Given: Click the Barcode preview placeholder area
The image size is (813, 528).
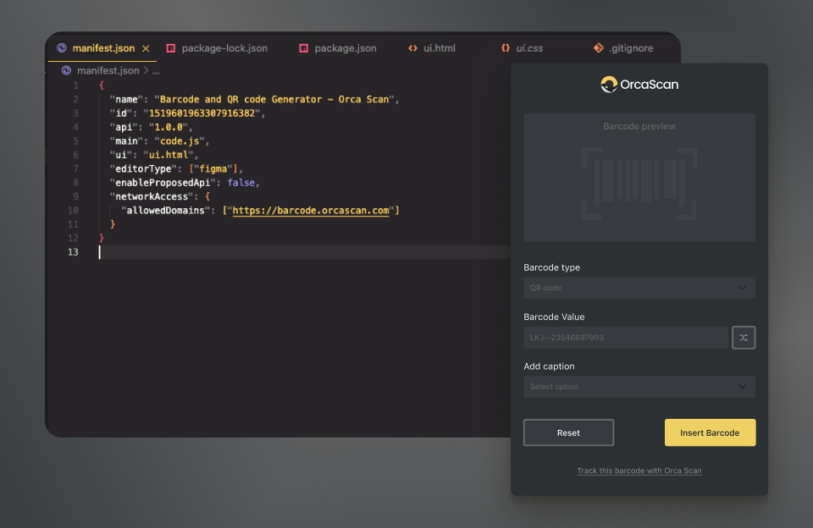Looking at the screenshot, I should click(x=639, y=178).
